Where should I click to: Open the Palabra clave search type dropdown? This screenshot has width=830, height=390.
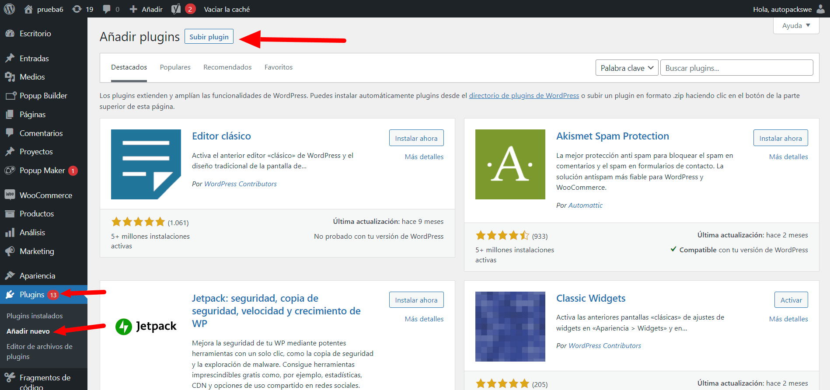click(627, 68)
